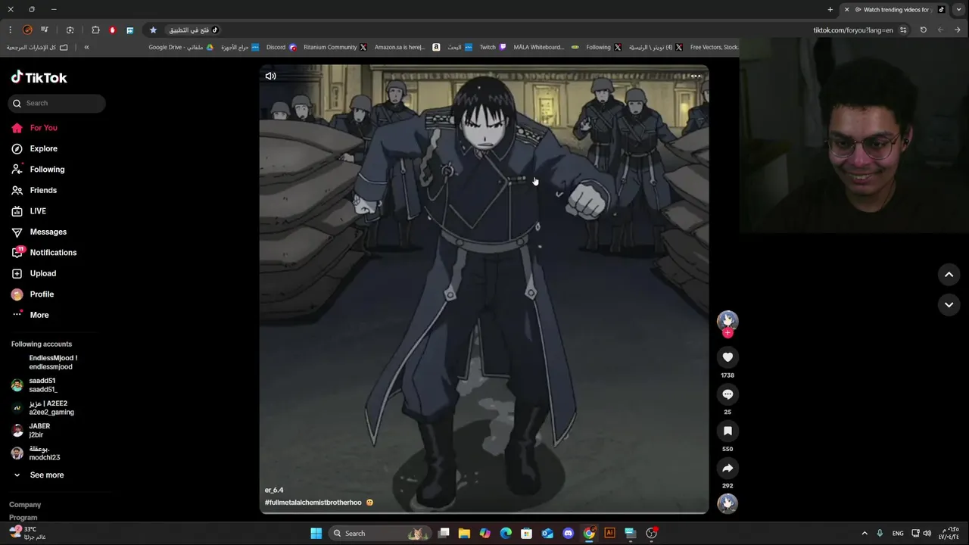Open a new browser tab

pos(830,10)
